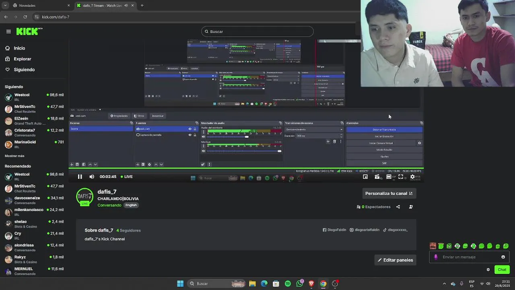Pause the live stream player
This screenshot has width=515, height=290.
click(x=80, y=177)
